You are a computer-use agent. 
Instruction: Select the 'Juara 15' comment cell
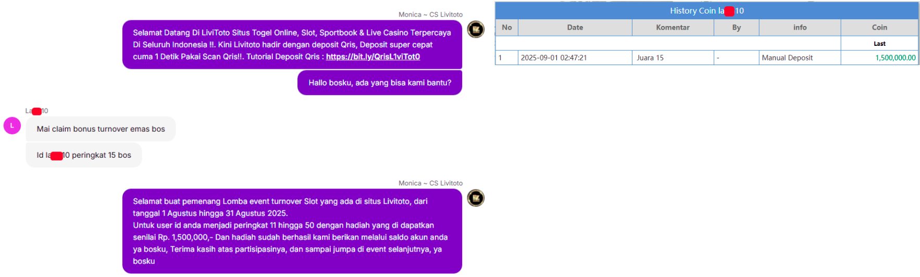click(x=673, y=58)
